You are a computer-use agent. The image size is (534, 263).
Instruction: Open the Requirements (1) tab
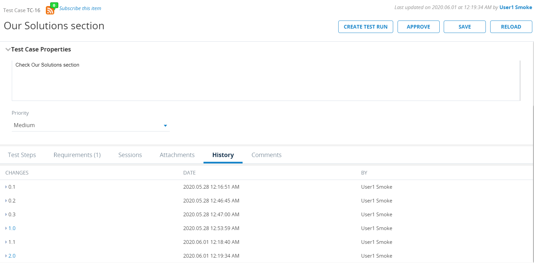pyautogui.click(x=77, y=155)
